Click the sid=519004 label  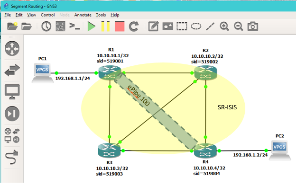pyautogui.click(x=206, y=174)
